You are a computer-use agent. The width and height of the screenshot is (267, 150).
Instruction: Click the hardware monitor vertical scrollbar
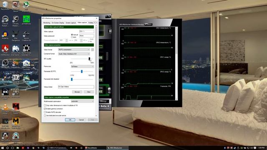[176, 63]
